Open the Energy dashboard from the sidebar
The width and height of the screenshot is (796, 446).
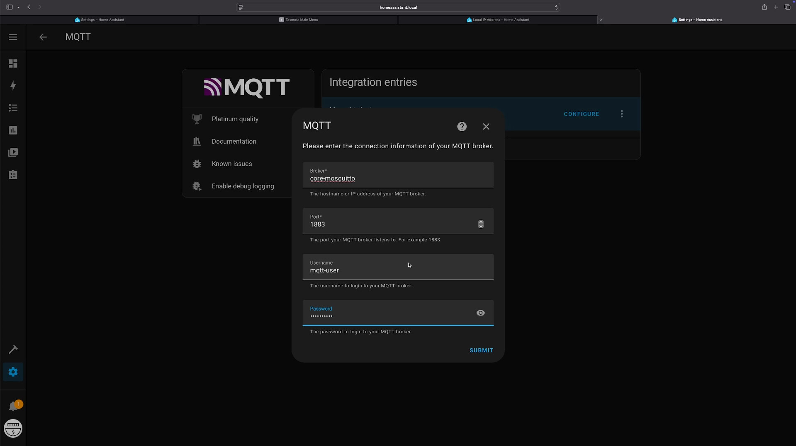(13, 86)
